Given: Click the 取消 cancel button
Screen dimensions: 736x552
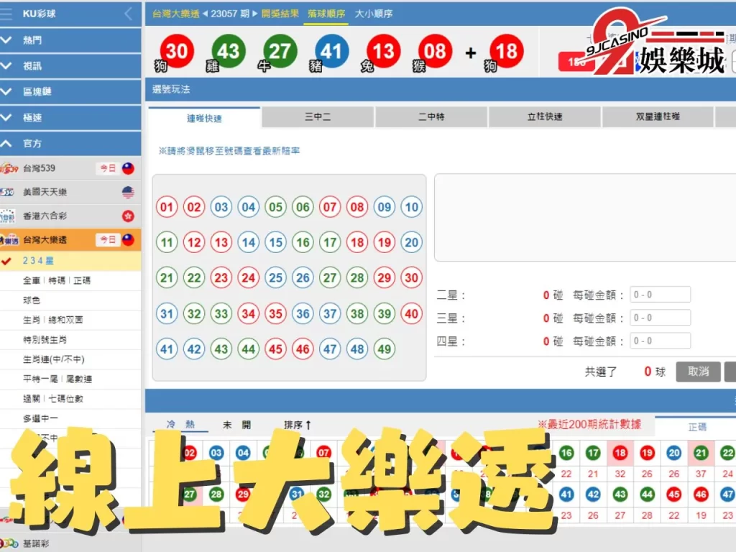Looking at the screenshot, I should pos(698,372).
